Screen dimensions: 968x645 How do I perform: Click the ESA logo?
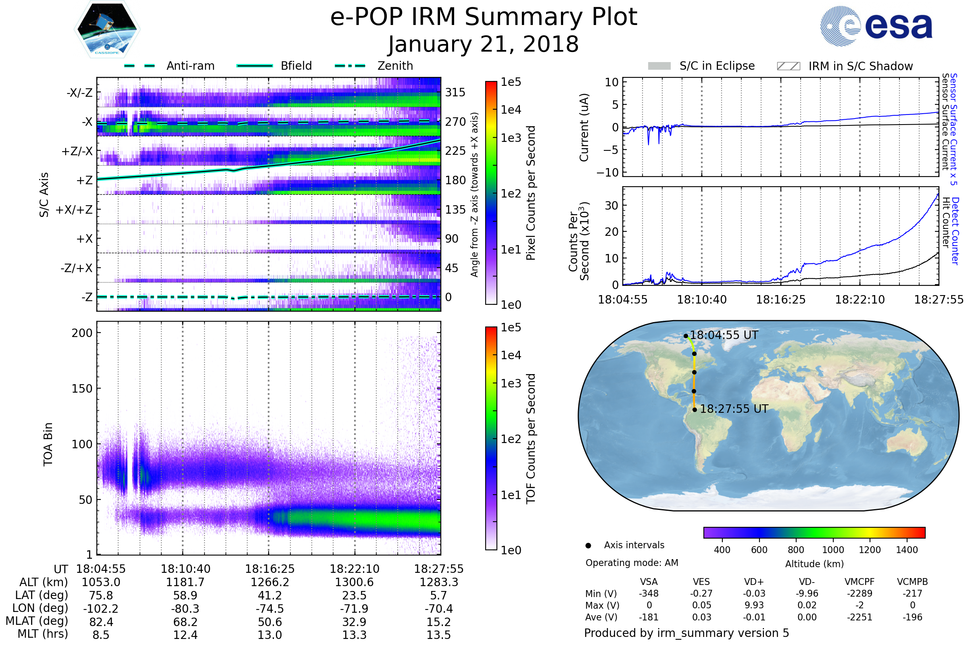(x=876, y=26)
